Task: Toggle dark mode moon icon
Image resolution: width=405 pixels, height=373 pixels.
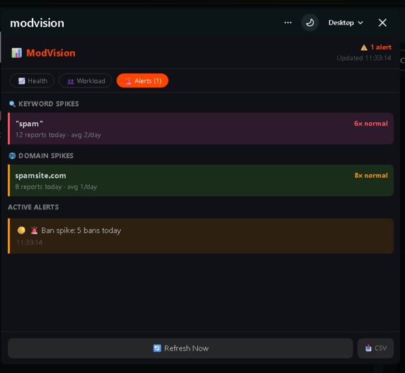Action: [x=310, y=23]
